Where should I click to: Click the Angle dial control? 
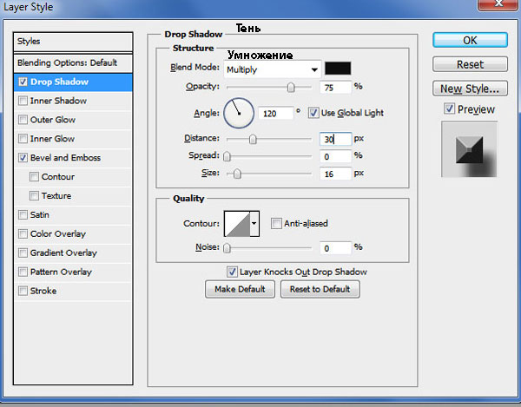click(x=239, y=113)
